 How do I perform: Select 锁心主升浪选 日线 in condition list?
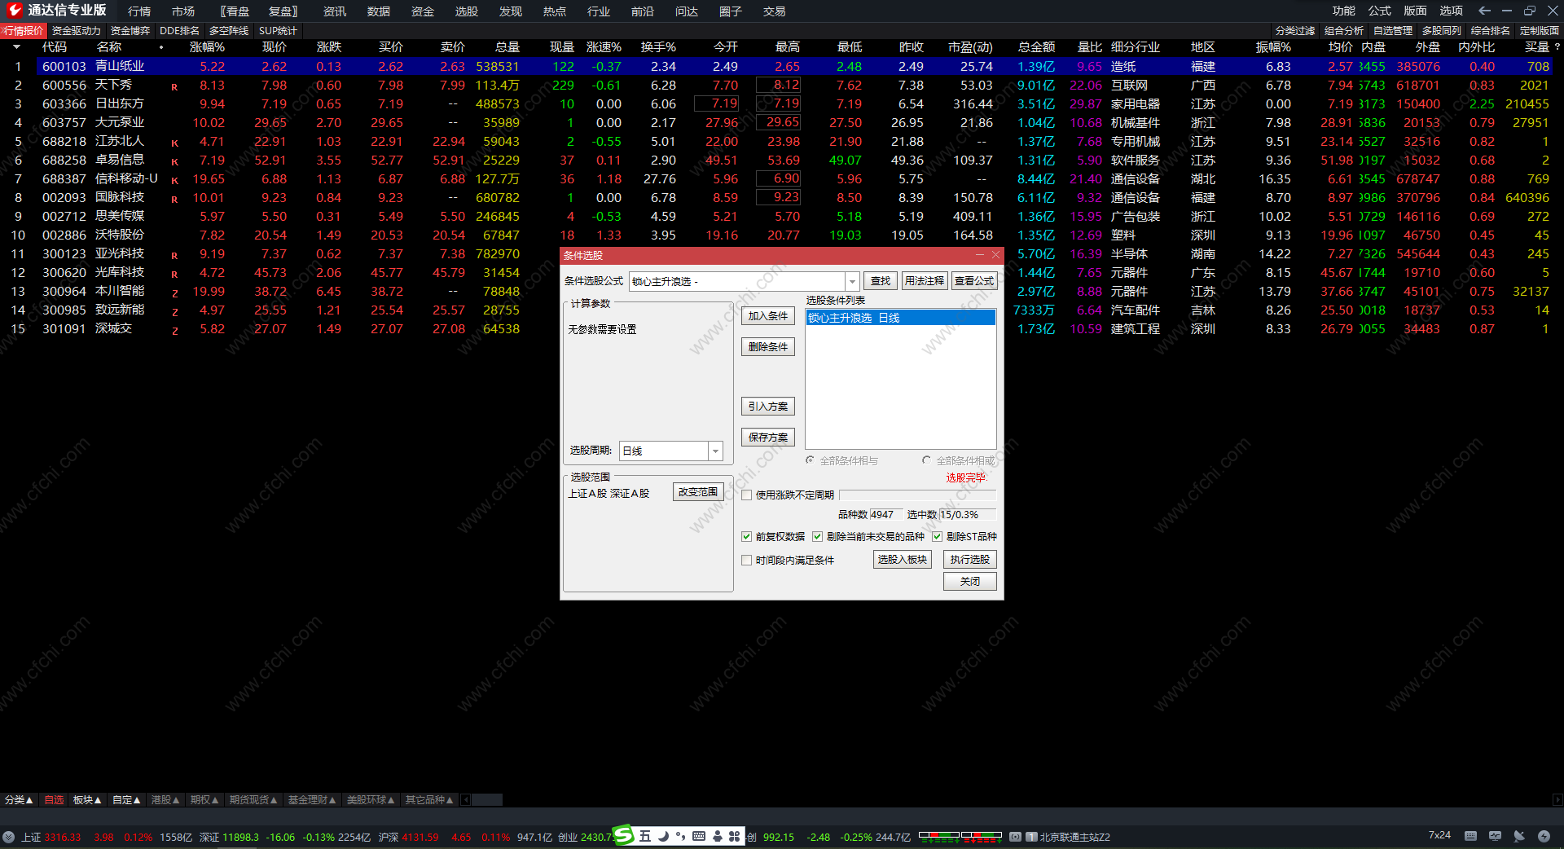[x=900, y=318]
